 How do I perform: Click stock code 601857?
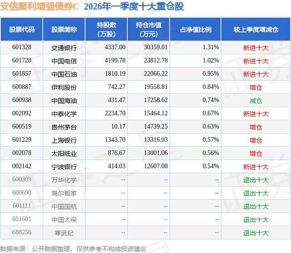[22, 74]
